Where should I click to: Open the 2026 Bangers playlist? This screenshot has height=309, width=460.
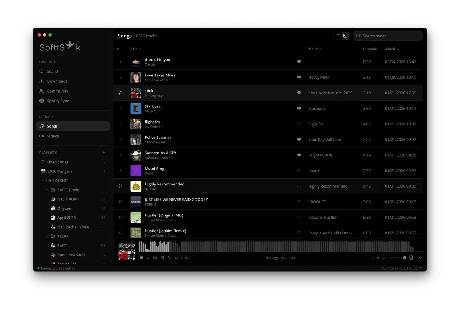73,171
